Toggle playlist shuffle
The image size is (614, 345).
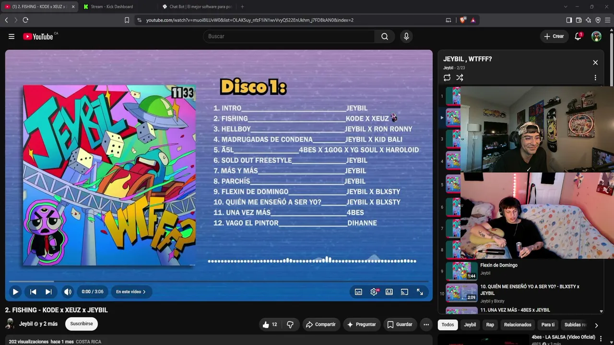click(460, 78)
